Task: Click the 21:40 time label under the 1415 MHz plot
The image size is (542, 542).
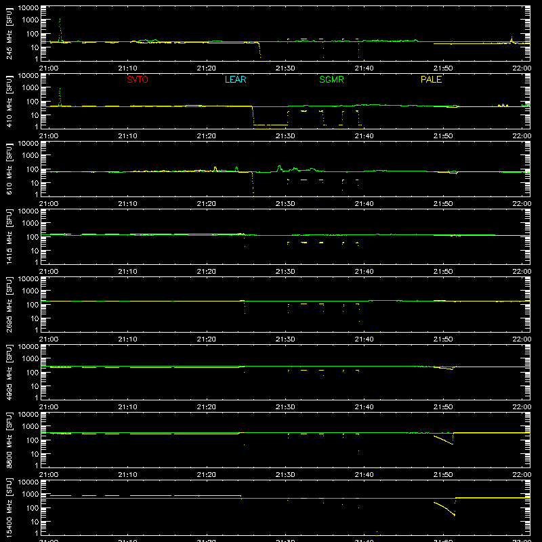Action: point(364,272)
